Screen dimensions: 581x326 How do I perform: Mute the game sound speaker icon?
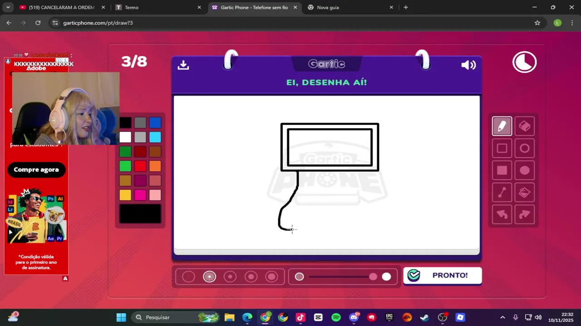(468, 65)
